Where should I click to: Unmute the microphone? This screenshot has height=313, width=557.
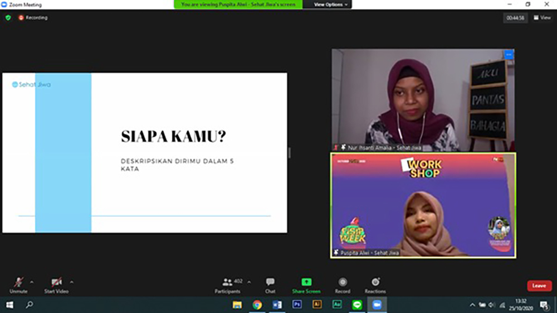click(x=18, y=282)
